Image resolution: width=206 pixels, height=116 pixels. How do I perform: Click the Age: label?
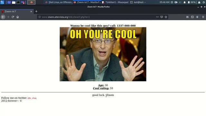point(101,85)
